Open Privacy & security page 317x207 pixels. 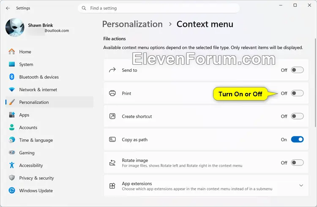(49, 178)
